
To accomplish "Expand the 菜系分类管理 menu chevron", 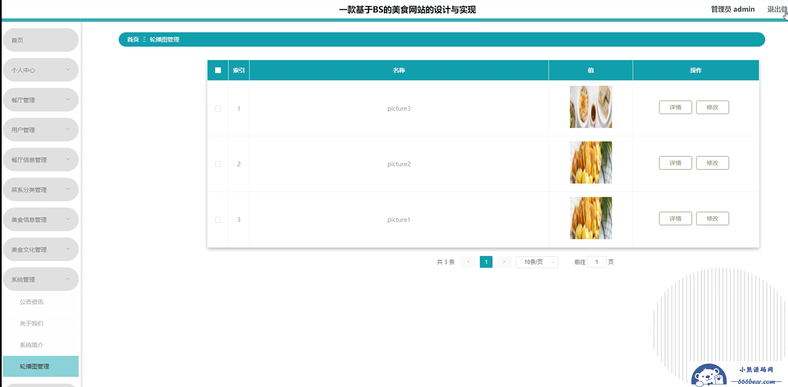I will pyautogui.click(x=68, y=189).
